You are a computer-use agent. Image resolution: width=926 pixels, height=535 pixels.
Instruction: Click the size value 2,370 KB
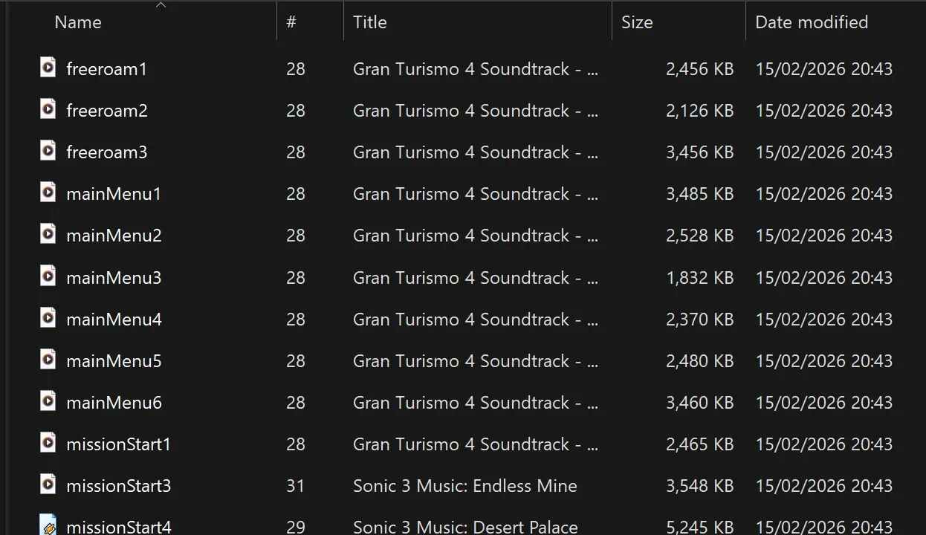(x=700, y=320)
